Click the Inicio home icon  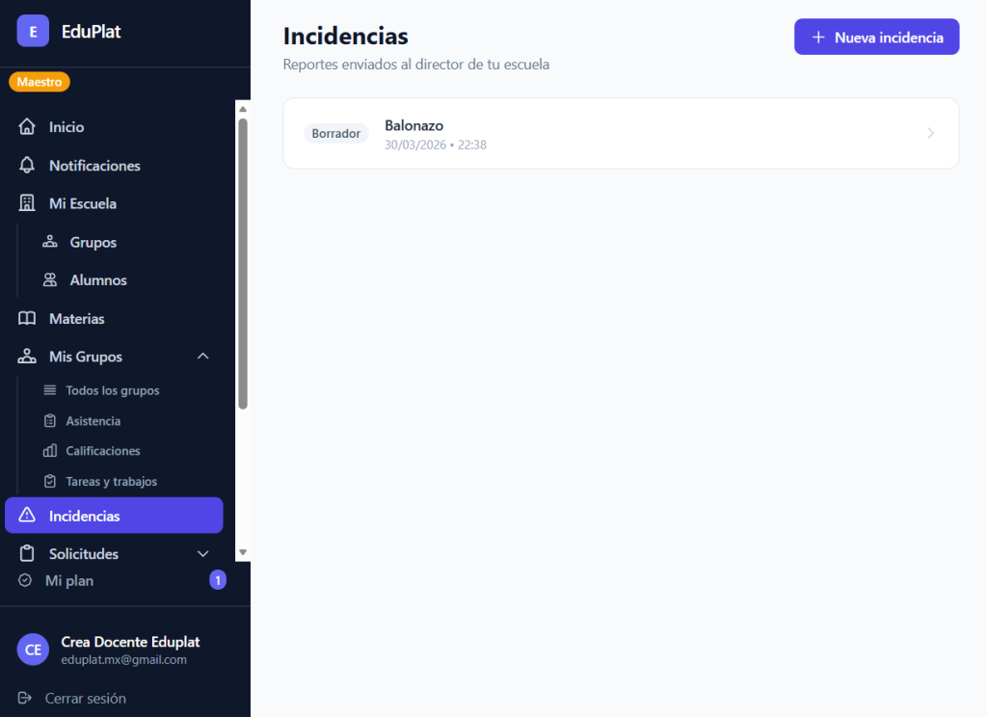click(27, 127)
